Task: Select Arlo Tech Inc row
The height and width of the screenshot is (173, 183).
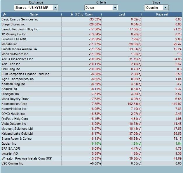Action: 92,64
